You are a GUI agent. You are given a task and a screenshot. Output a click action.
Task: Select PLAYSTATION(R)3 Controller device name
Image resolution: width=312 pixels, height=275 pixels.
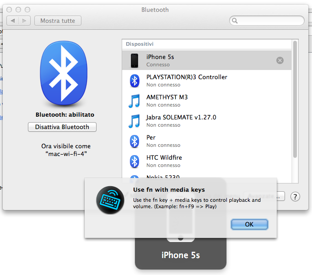[x=187, y=77]
